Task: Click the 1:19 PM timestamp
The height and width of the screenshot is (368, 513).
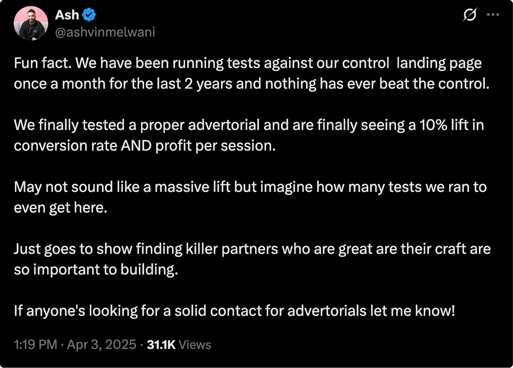Action: coord(35,345)
